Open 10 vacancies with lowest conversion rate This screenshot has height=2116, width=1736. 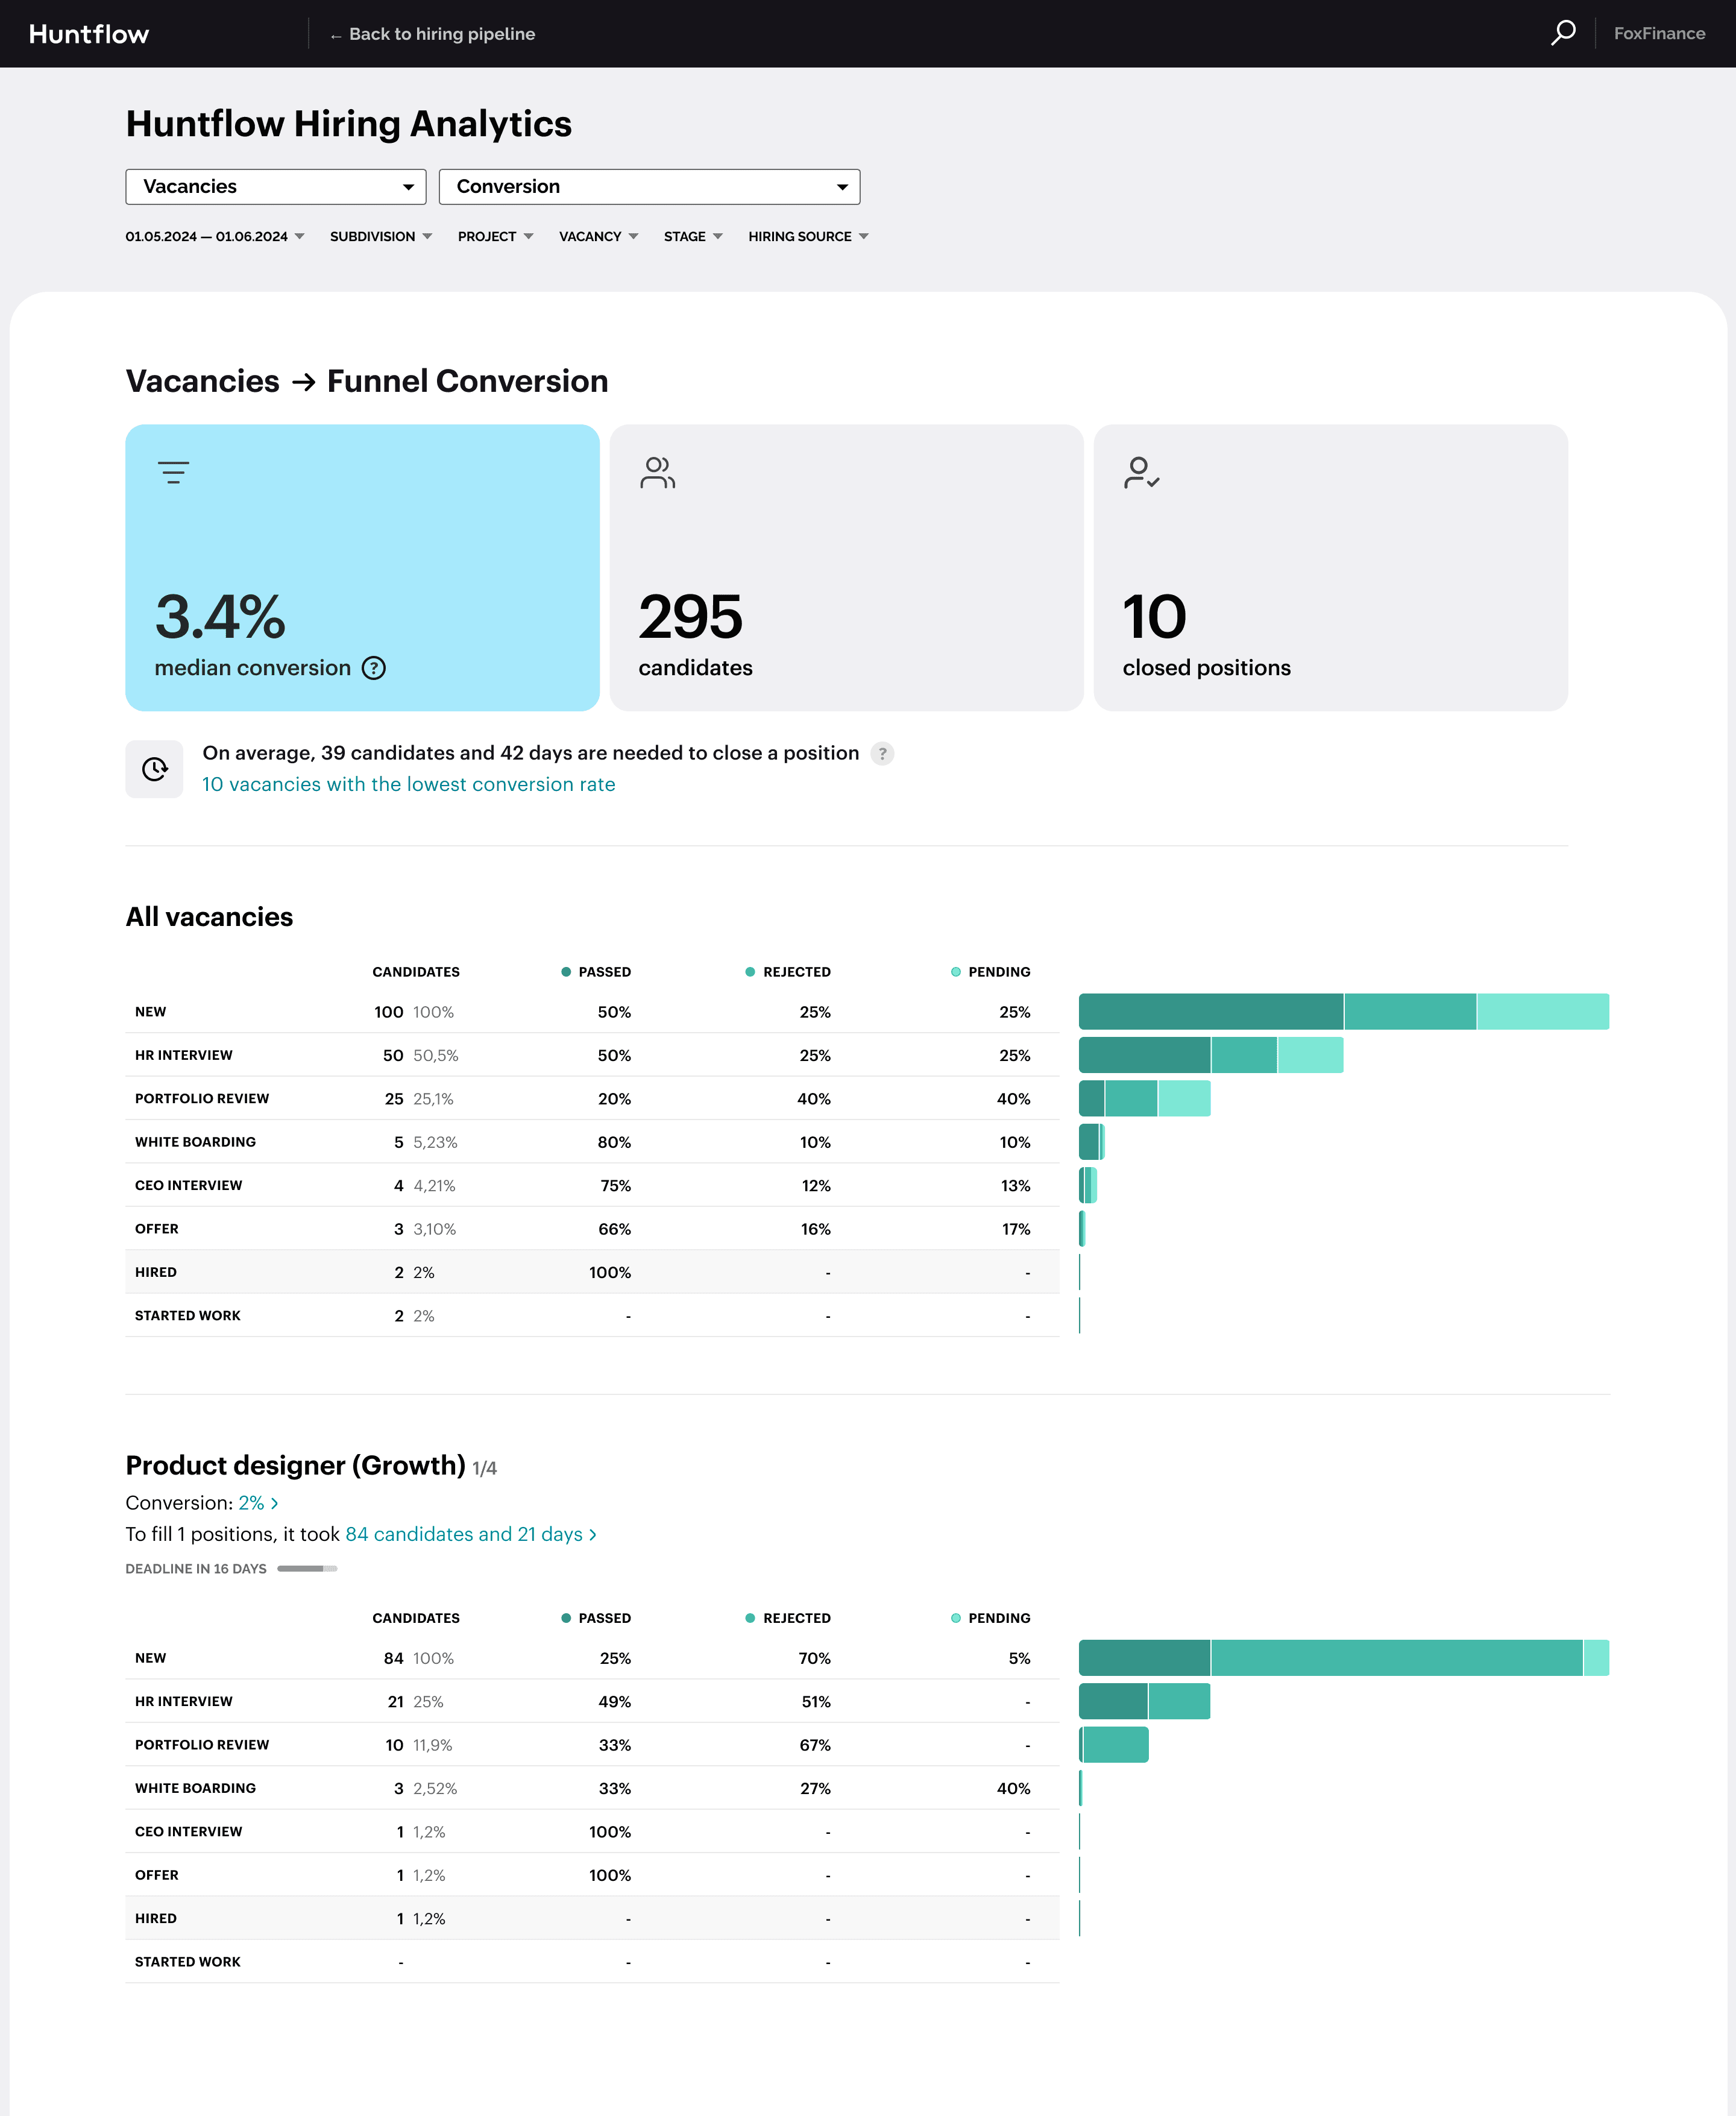[x=408, y=785]
